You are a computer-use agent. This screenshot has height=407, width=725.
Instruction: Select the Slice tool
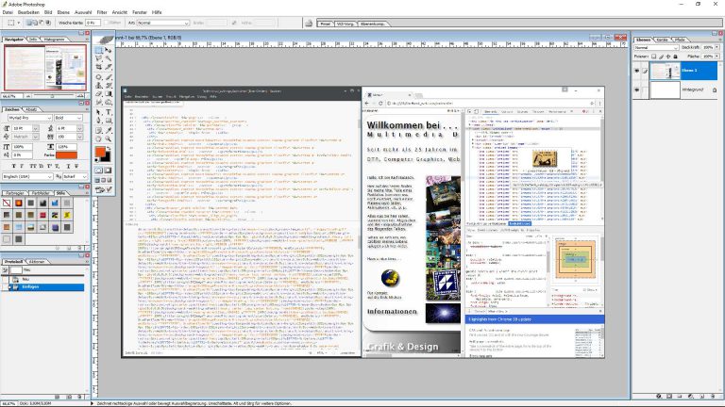pos(109,67)
